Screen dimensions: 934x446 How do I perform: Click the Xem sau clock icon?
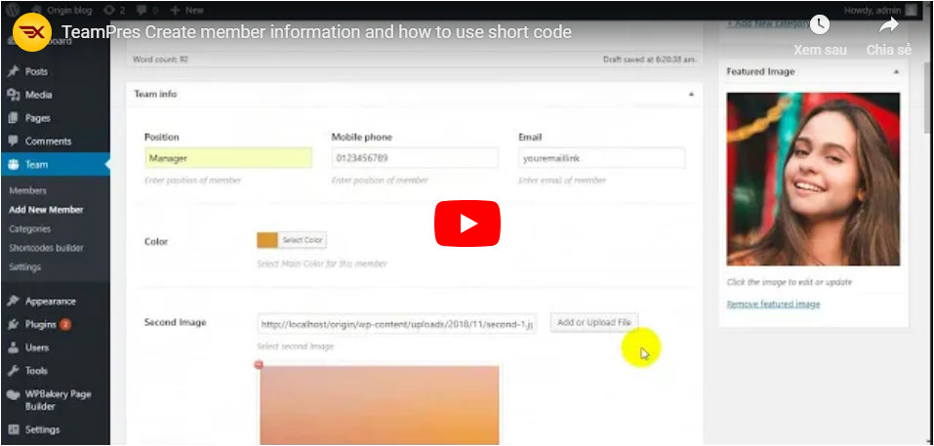(820, 25)
